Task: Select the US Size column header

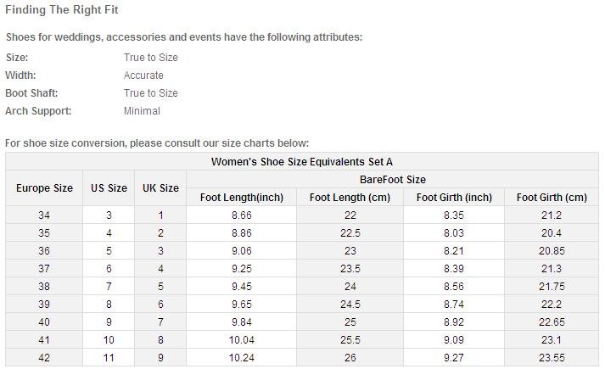Action: (x=109, y=188)
